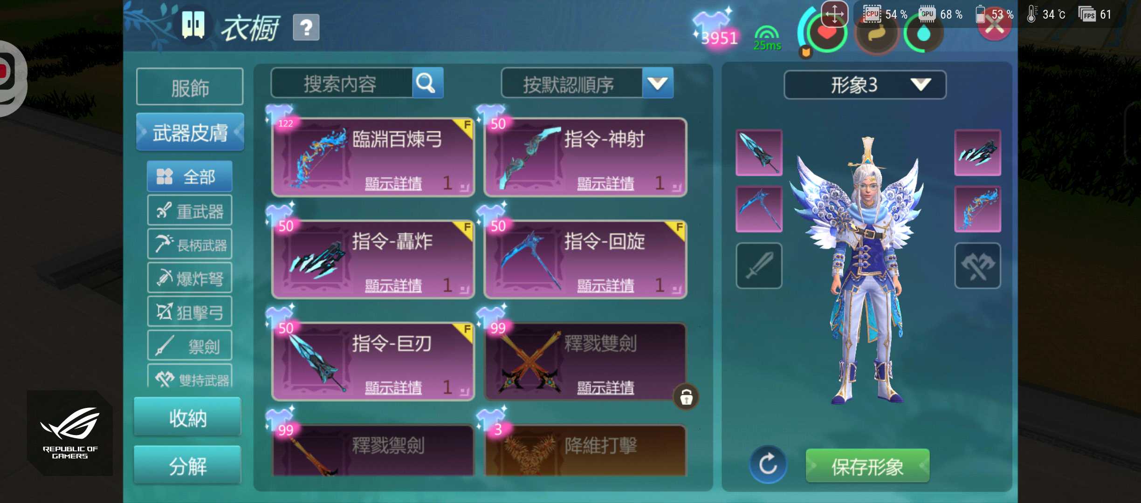
Task: Click the lock icon on 釋戮雙劍
Action: (x=686, y=397)
